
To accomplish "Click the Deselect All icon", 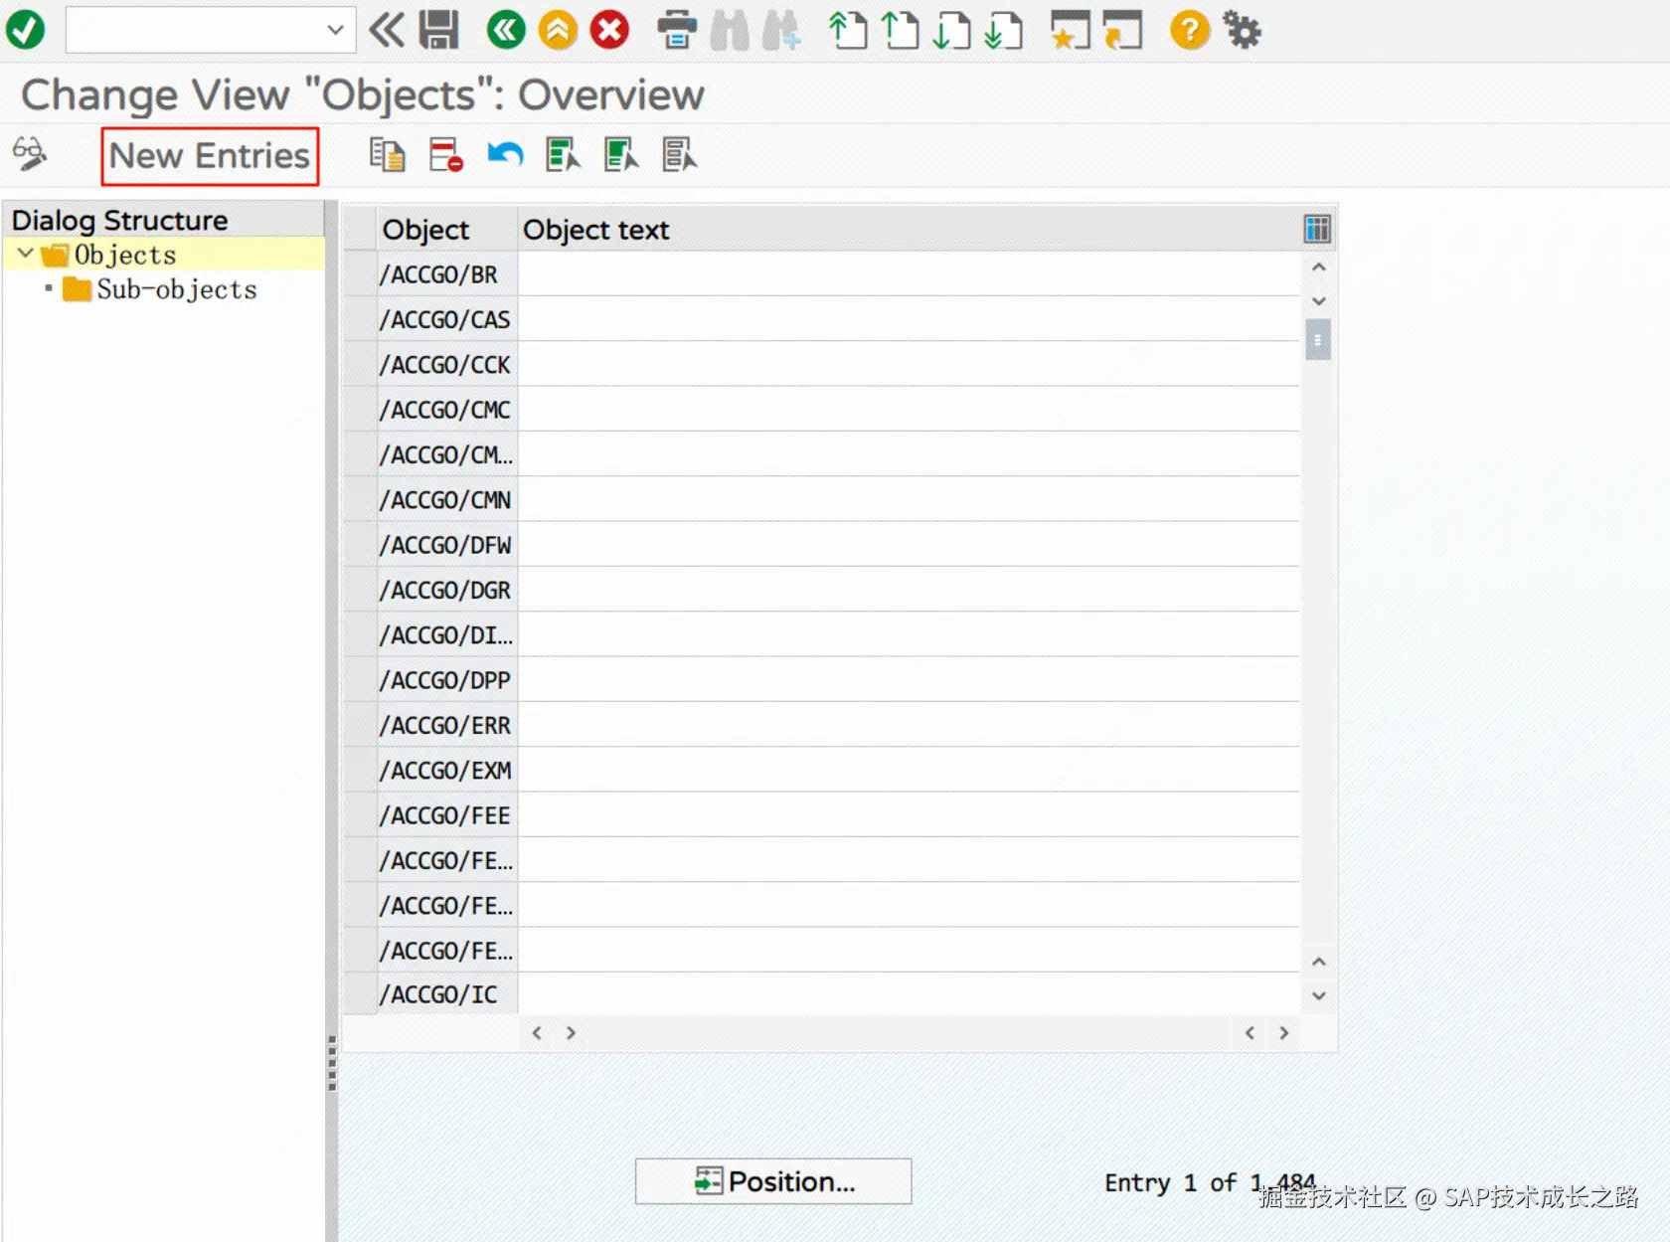I will pos(681,155).
